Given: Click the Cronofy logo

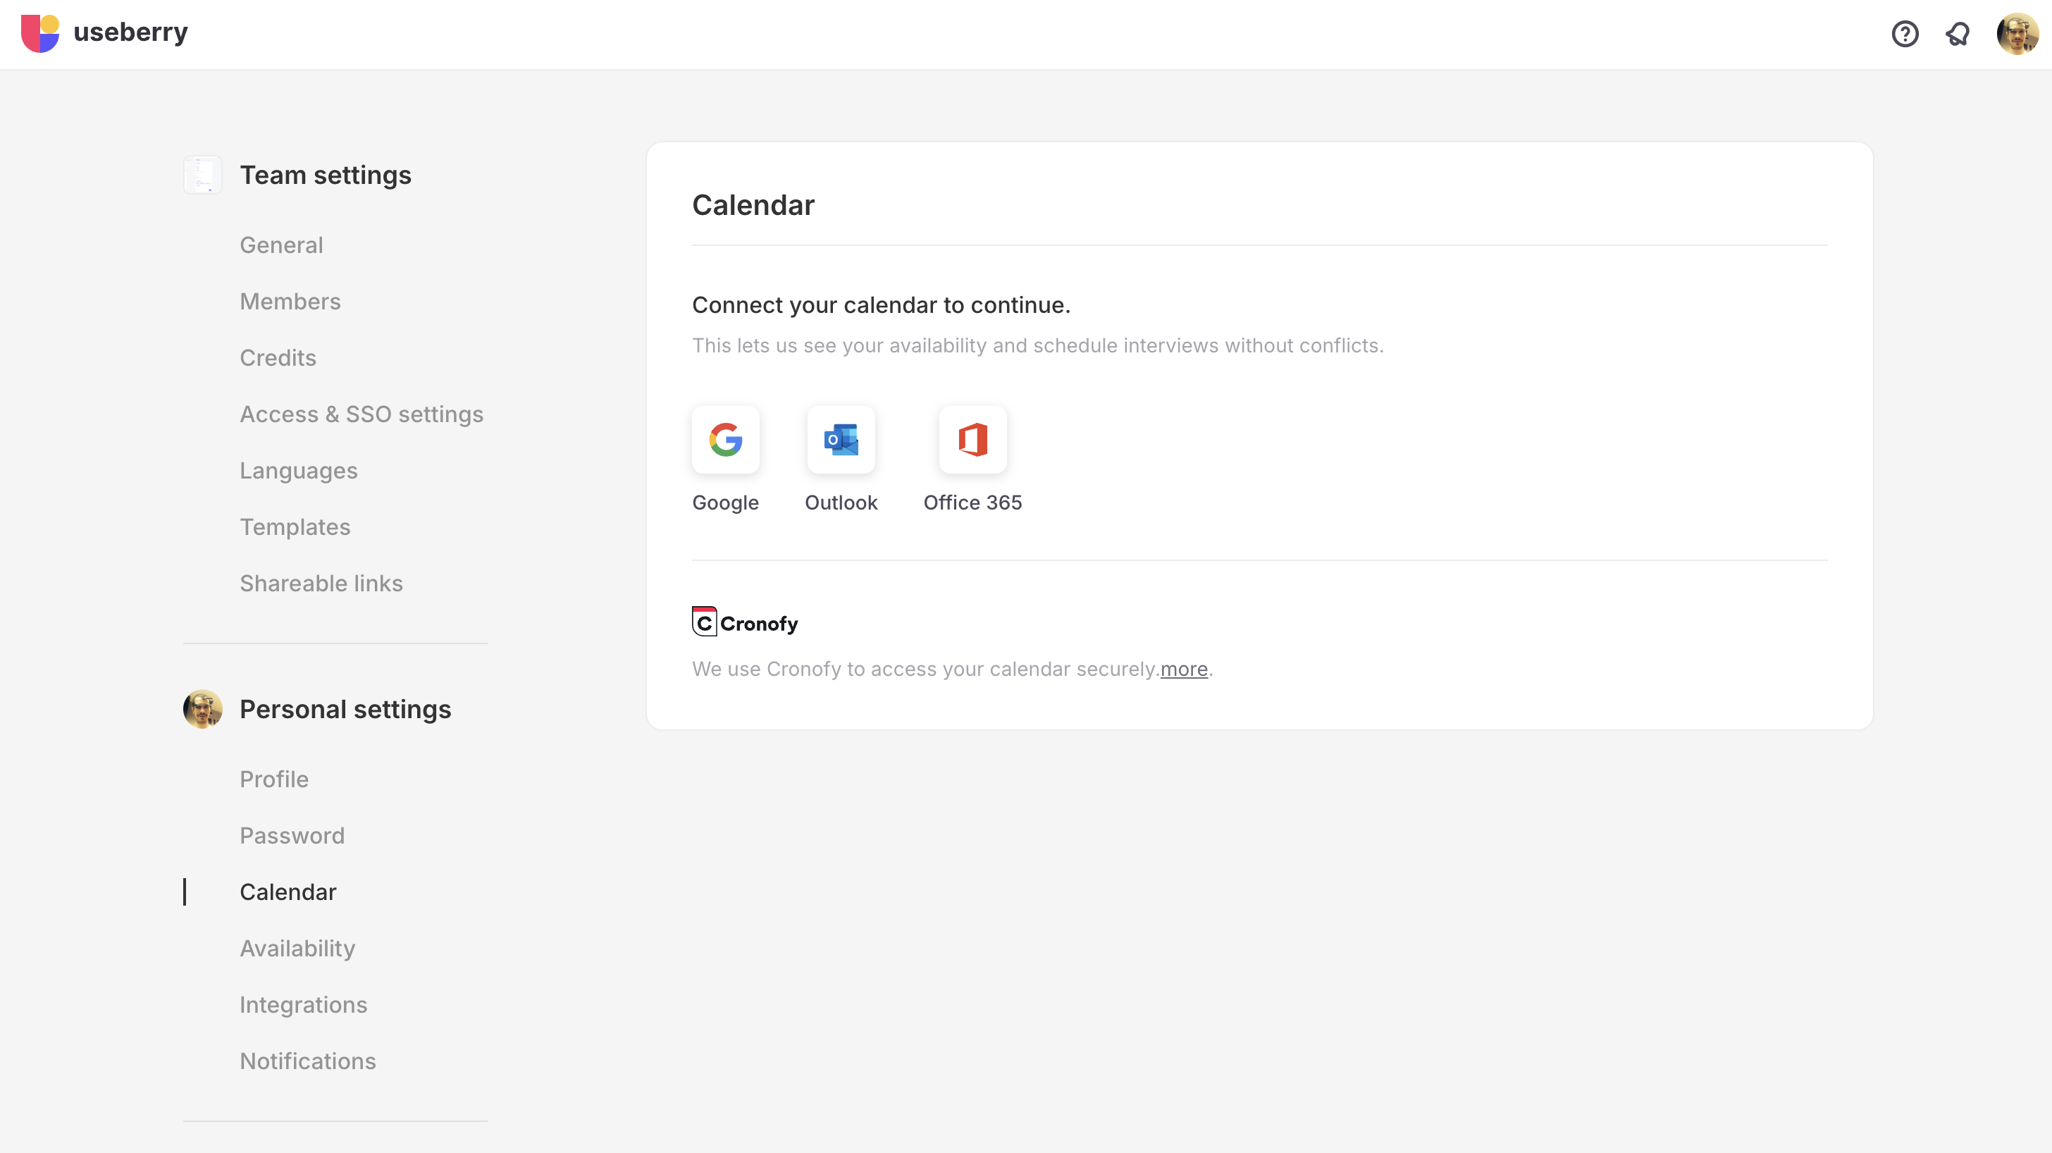Looking at the screenshot, I should coord(745,622).
